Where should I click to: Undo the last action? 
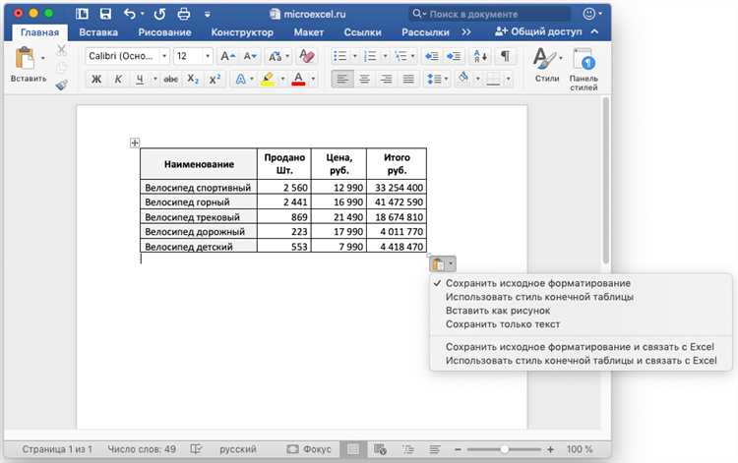point(130,14)
